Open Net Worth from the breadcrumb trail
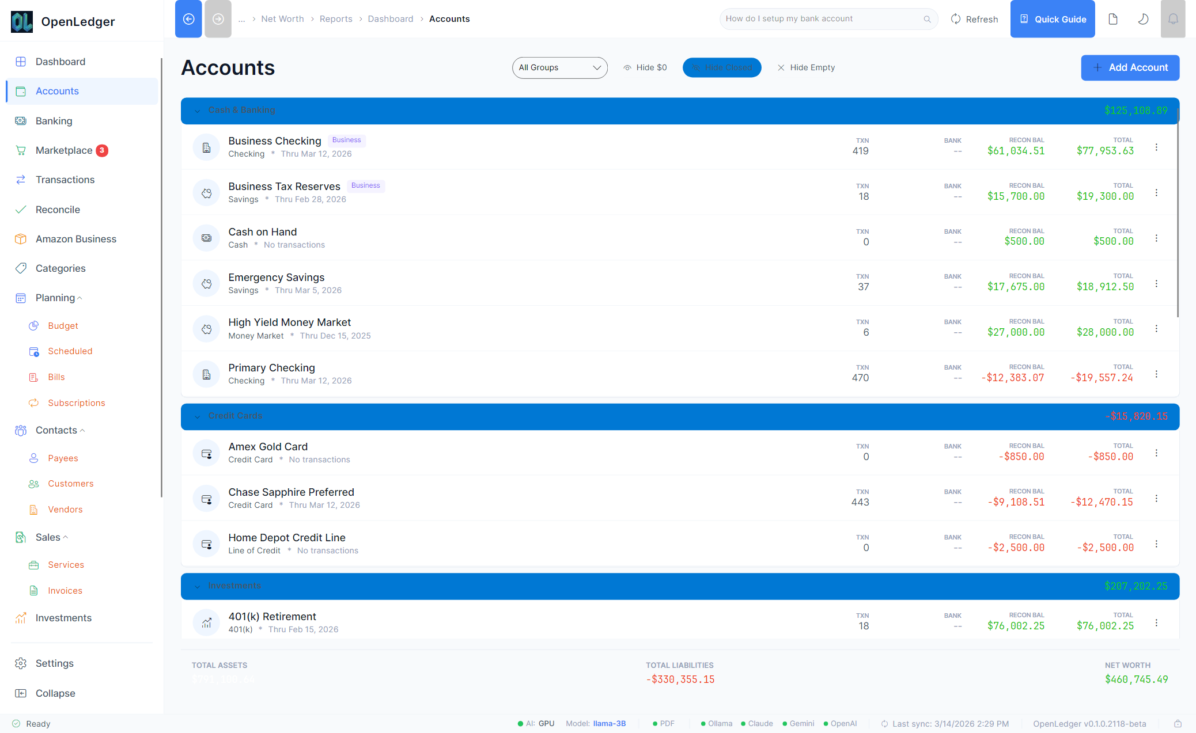The width and height of the screenshot is (1196, 733). pyautogui.click(x=282, y=18)
